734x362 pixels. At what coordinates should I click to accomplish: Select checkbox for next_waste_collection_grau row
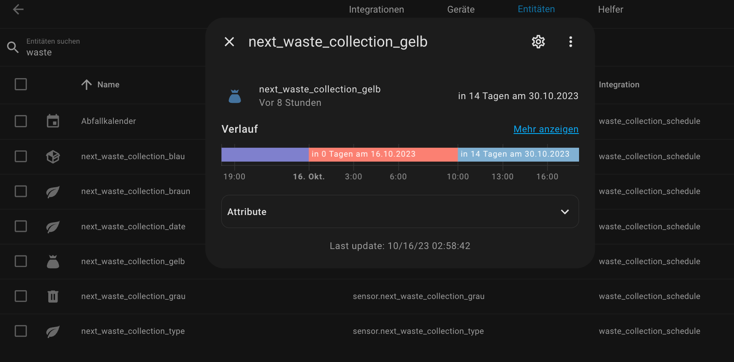(21, 296)
